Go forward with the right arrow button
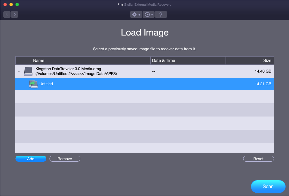The height and width of the screenshot is (196, 289). 14,14
